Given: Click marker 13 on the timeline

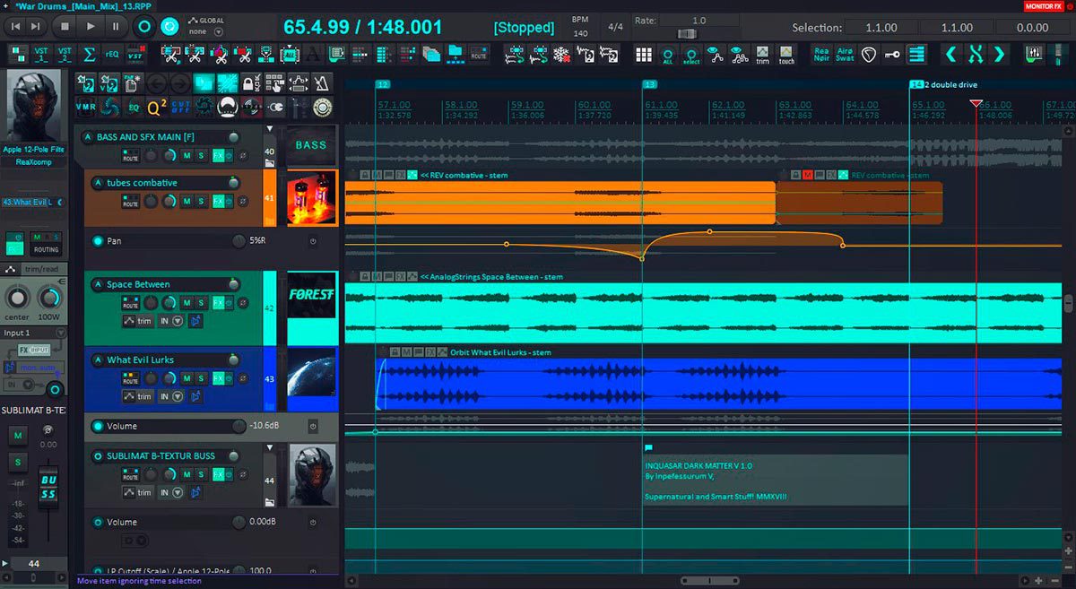Looking at the screenshot, I should [x=650, y=84].
